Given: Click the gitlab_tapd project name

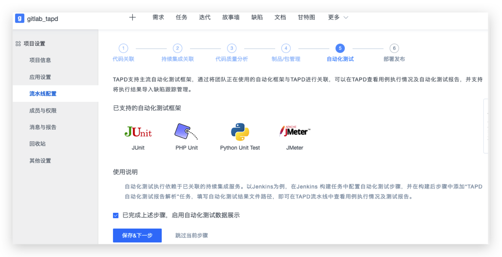Looking at the screenshot, I should [x=43, y=19].
